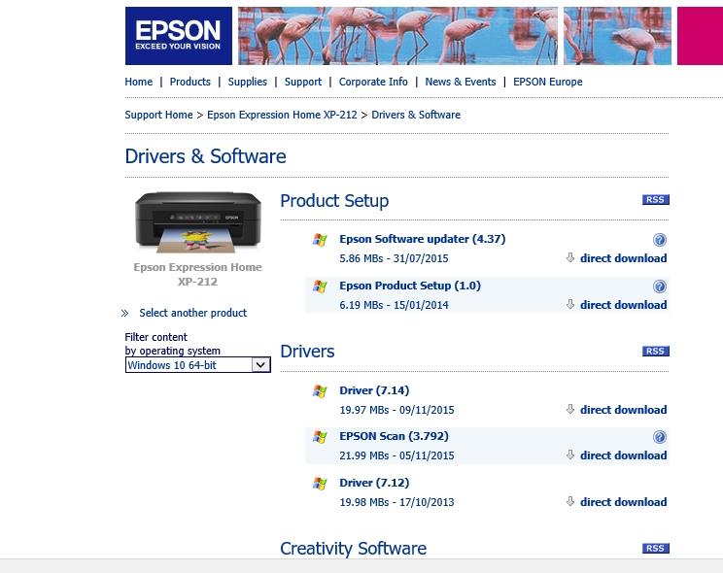Click Windows icon beside Driver (7.14)
The width and height of the screenshot is (723, 573).
point(320,391)
